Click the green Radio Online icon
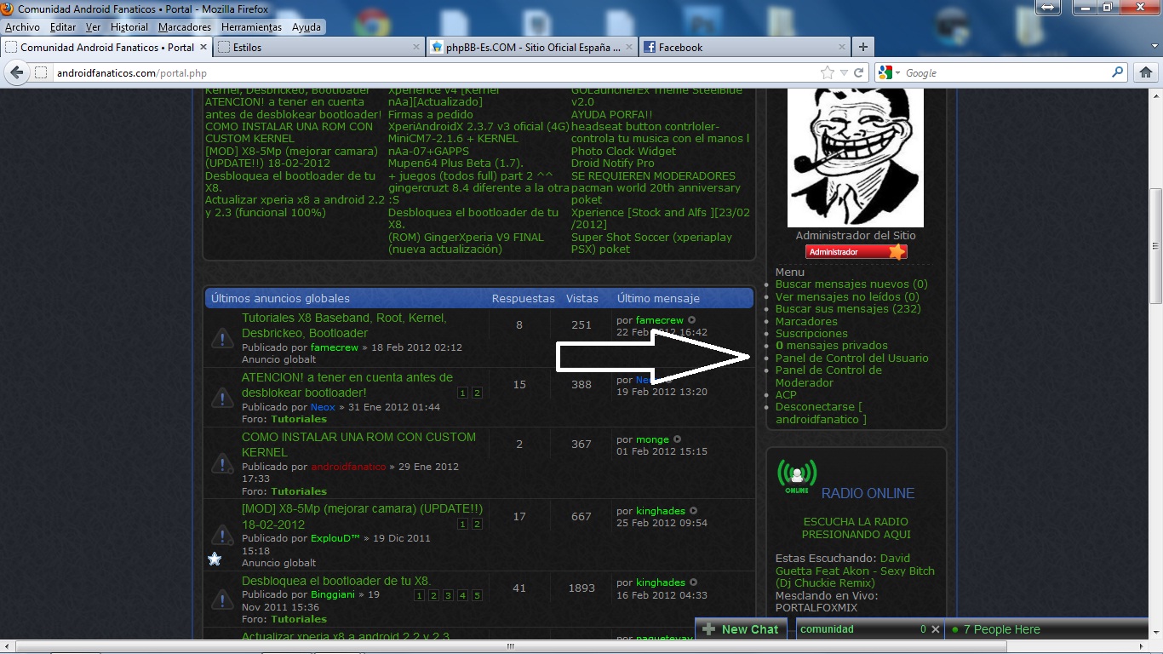This screenshot has width=1163, height=654. 796,477
